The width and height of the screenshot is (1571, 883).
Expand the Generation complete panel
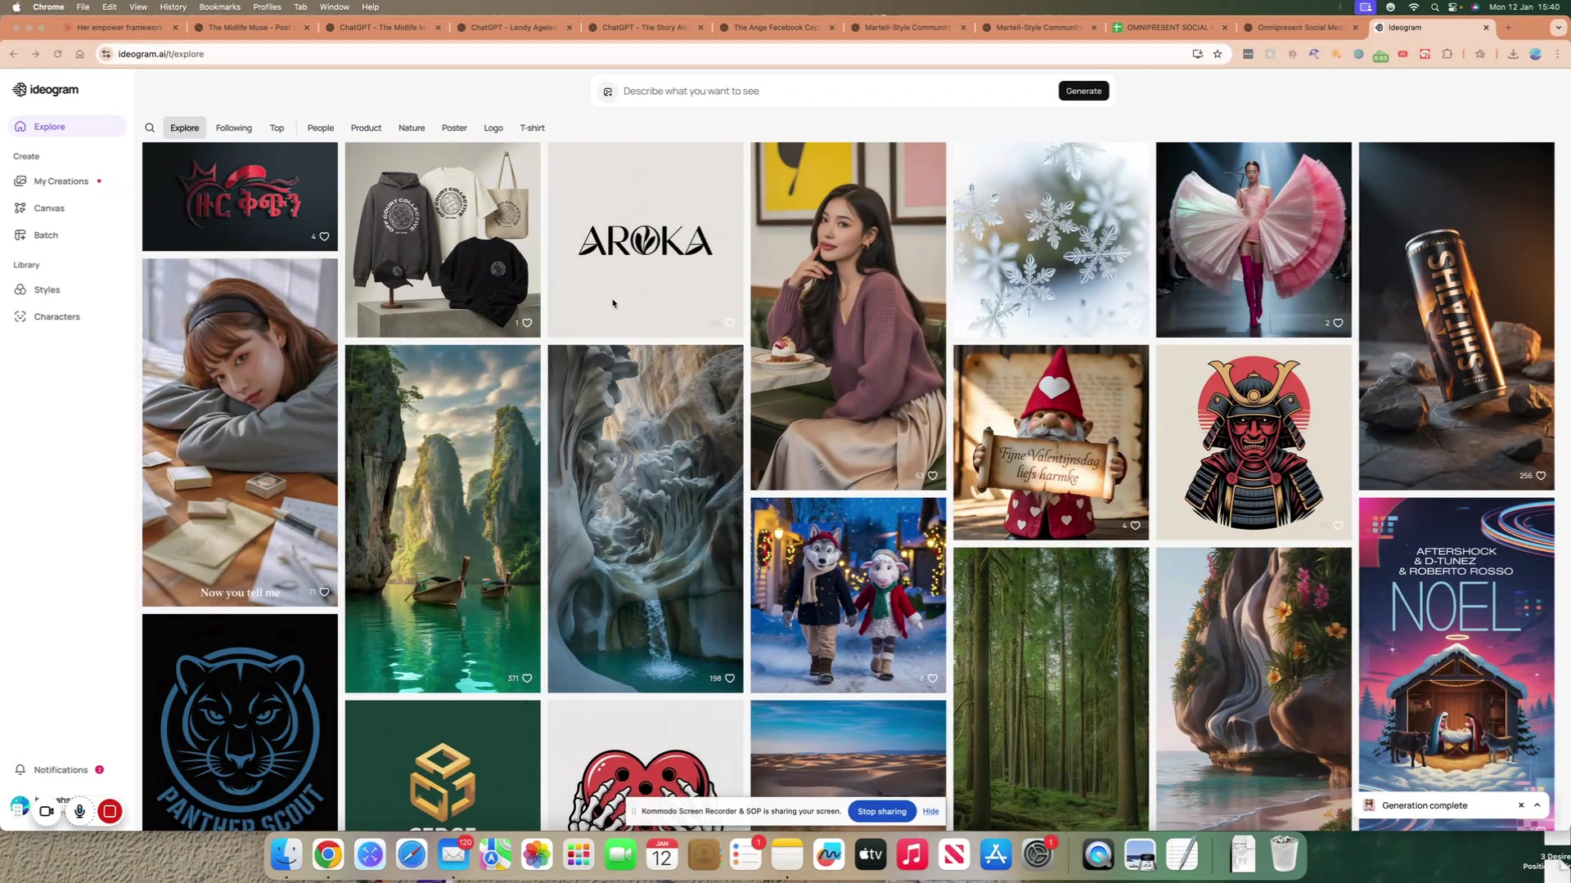coord(1537,805)
